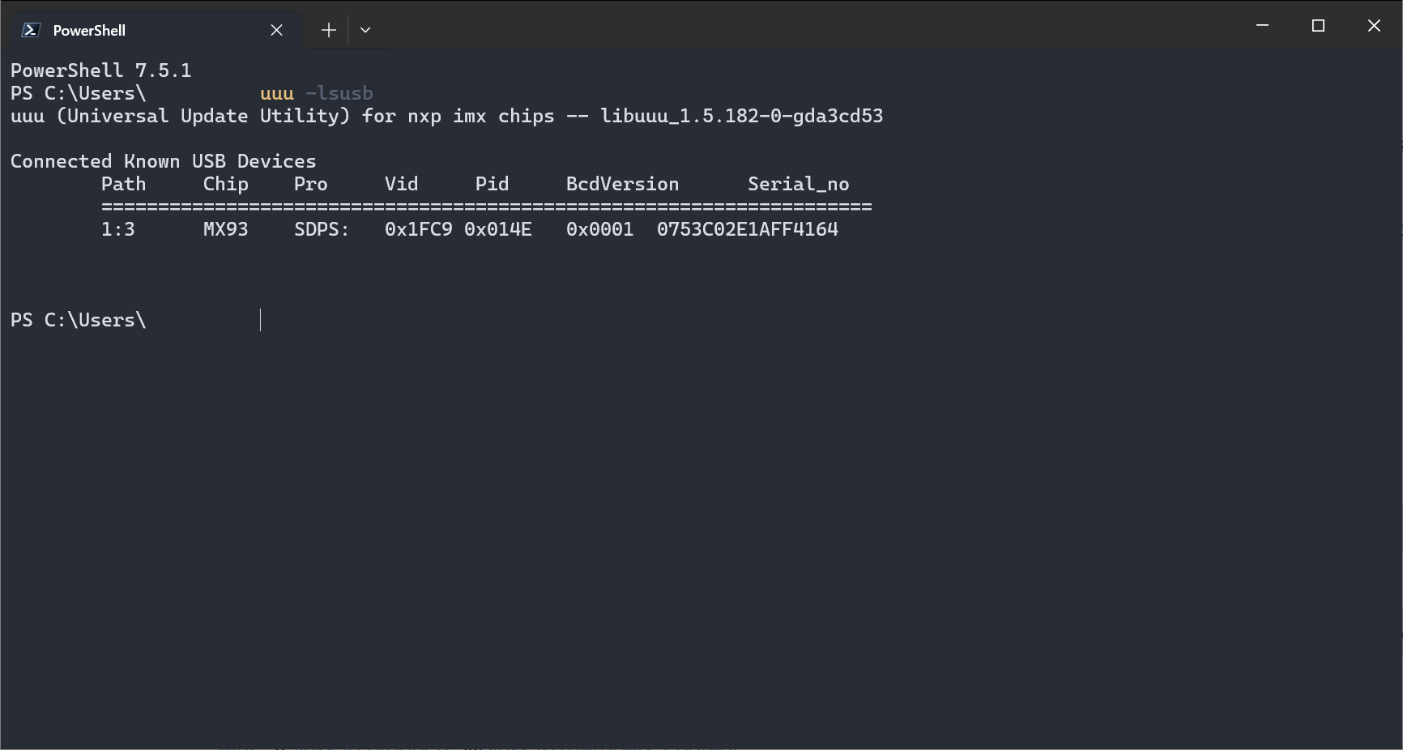The width and height of the screenshot is (1403, 750).
Task: Click the uuu -lsusb command text
Action: click(316, 93)
